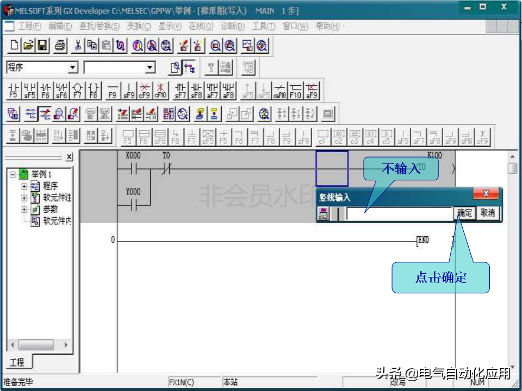
Task: Insert parallel open contact sF5
Action: 29,91
